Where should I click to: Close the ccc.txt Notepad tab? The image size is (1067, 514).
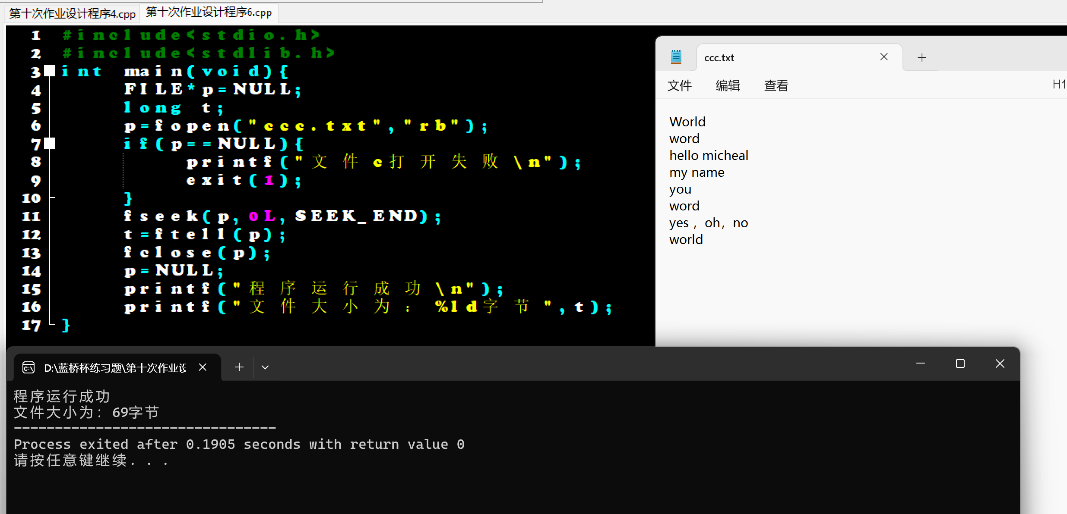pyautogui.click(x=884, y=57)
